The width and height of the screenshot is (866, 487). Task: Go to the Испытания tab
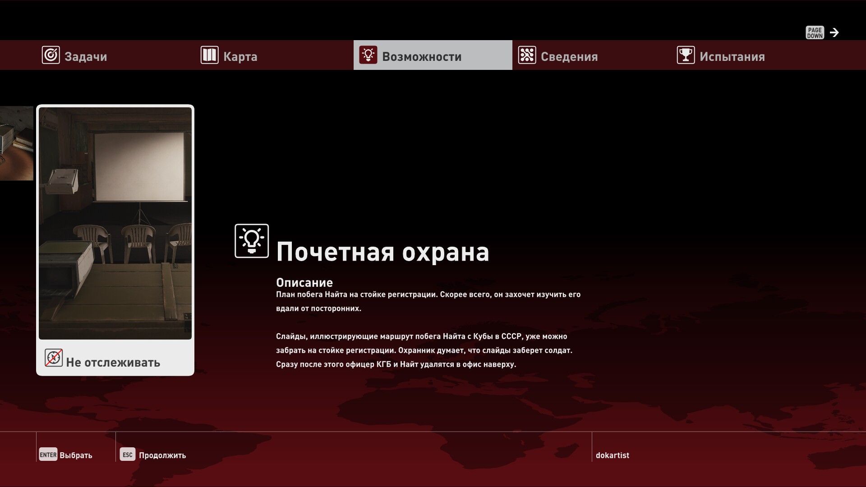point(732,56)
